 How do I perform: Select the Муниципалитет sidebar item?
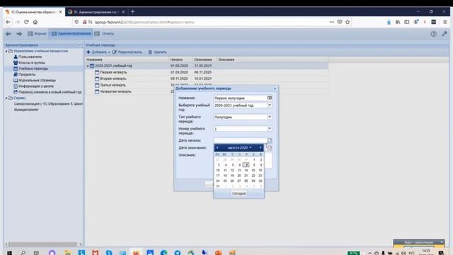click(x=26, y=110)
